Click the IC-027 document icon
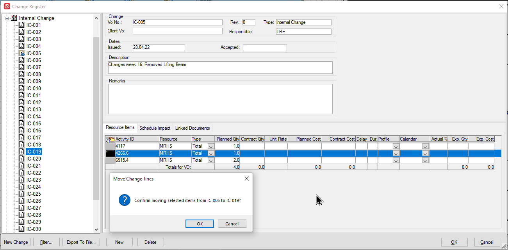 (22, 208)
